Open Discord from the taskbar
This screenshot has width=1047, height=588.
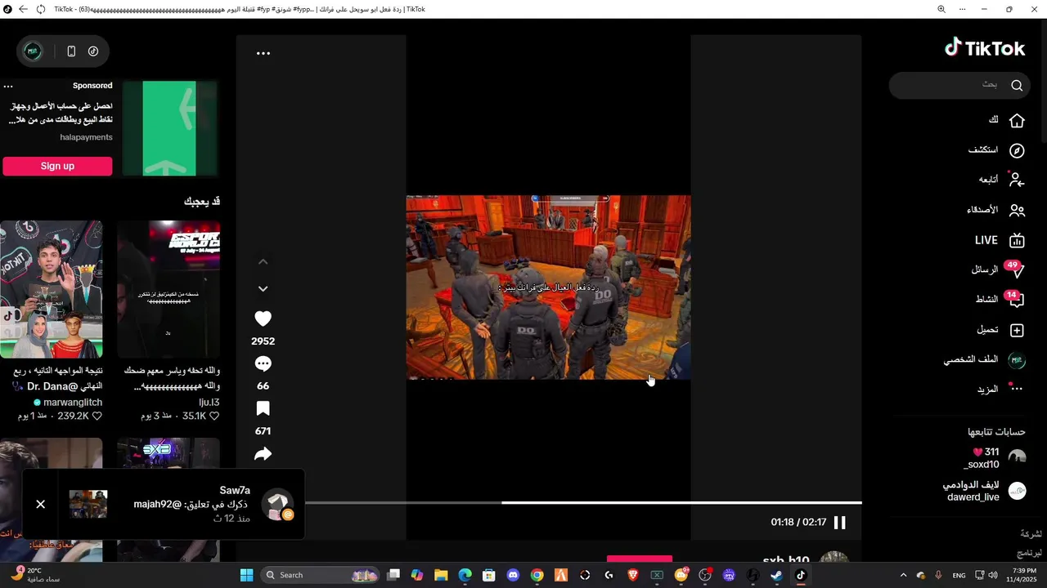point(513,575)
